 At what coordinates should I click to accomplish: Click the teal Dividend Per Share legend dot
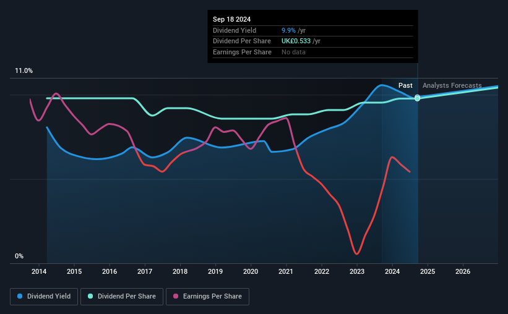click(x=90, y=296)
